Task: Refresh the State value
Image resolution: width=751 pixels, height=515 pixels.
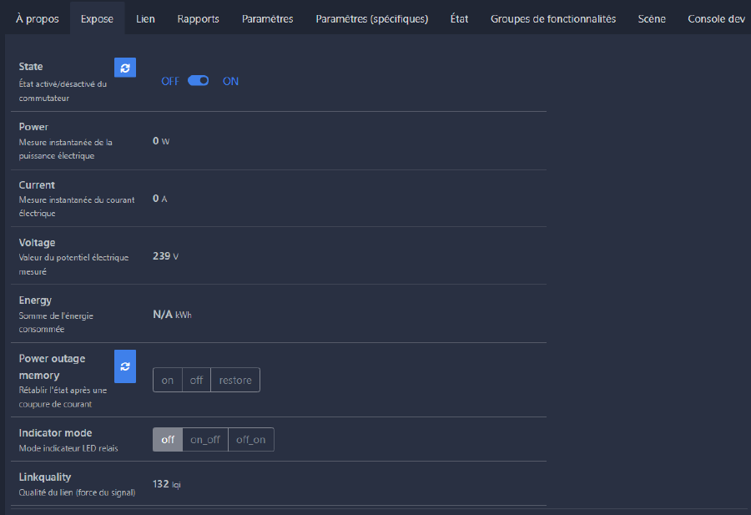Action: pos(124,68)
